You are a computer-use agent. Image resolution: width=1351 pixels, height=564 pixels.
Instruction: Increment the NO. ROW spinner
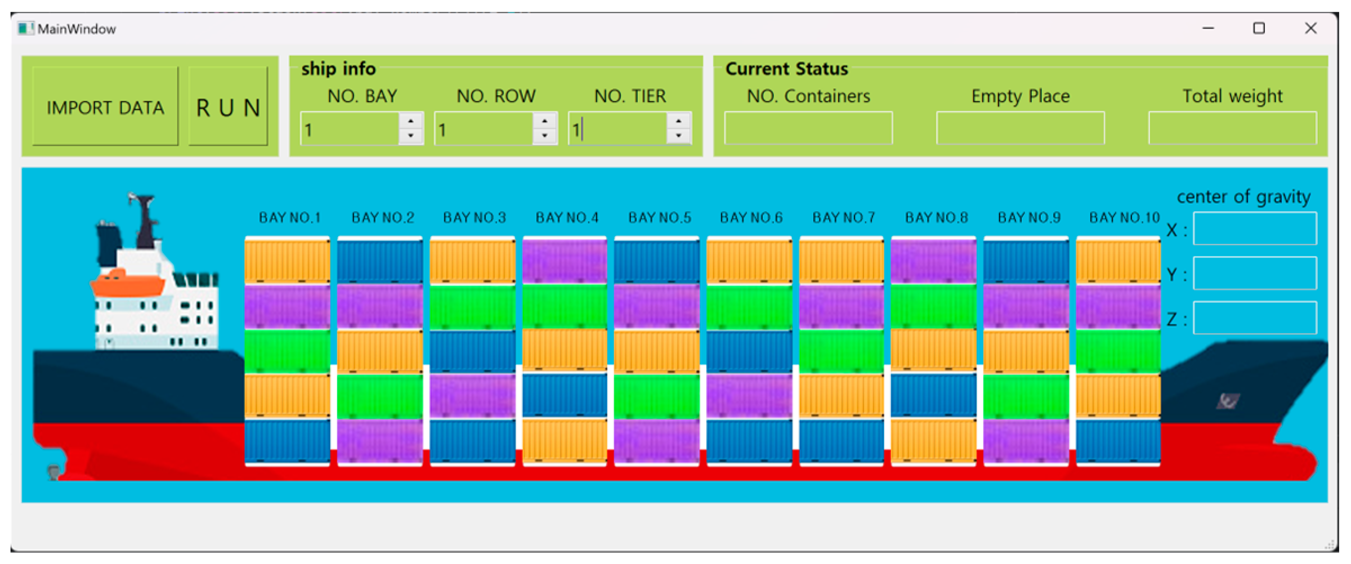(544, 121)
